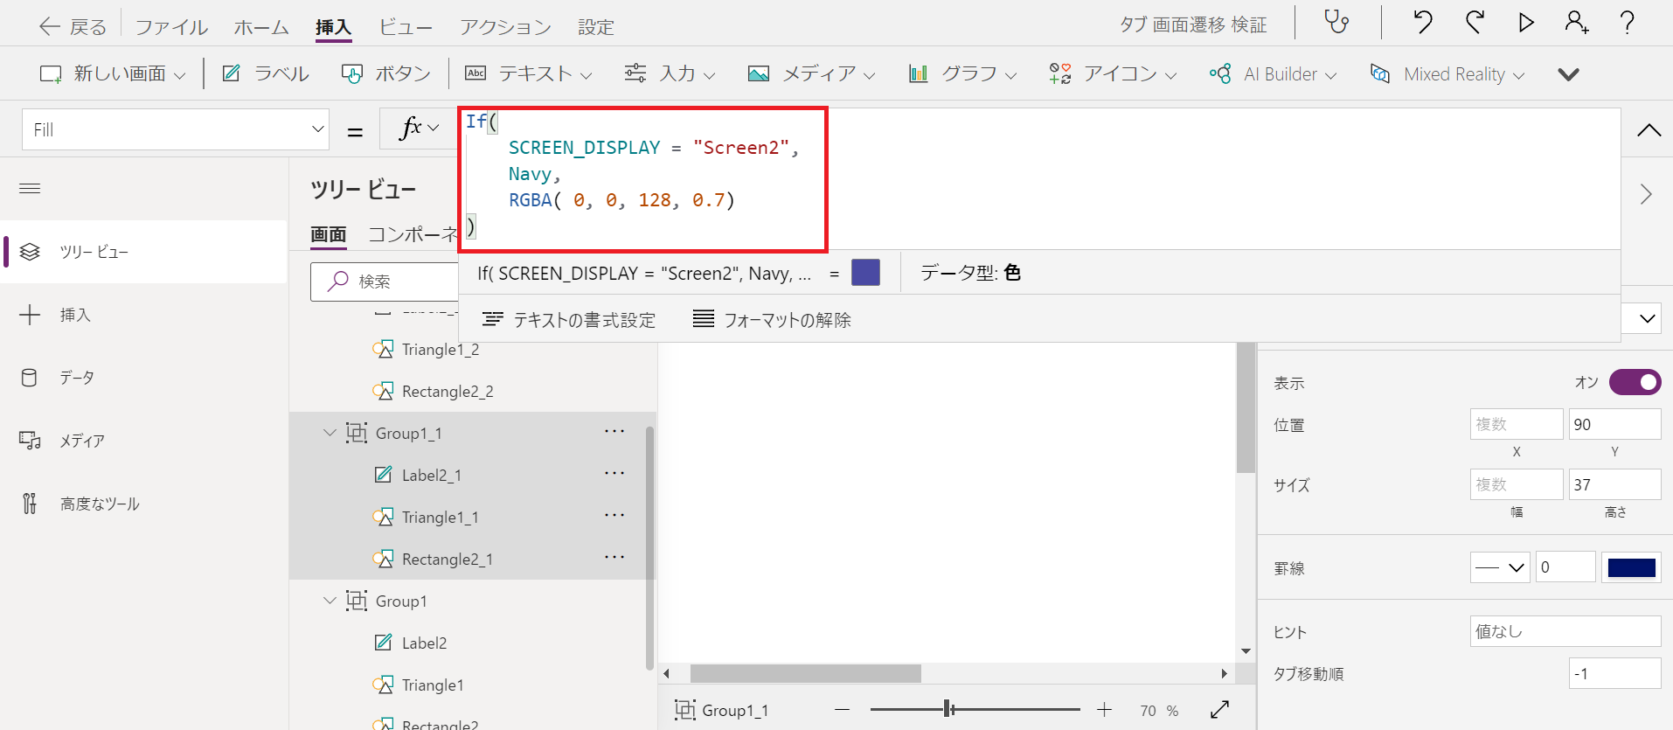Image resolution: width=1673 pixels, height=730 pixels.
Task: Open the Fill property dropdown
Action: (x=175, y=129)
